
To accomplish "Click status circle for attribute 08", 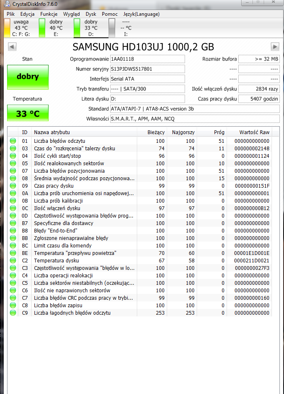I will point(13,179).
